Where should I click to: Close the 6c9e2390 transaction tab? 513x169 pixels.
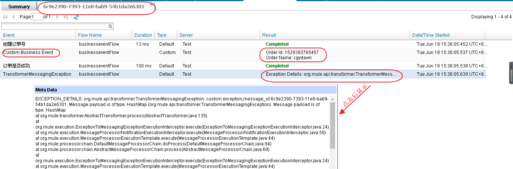coord(151,4)
